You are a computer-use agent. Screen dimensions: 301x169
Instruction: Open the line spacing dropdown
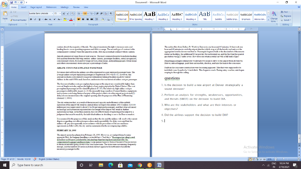tap(96, 19)
